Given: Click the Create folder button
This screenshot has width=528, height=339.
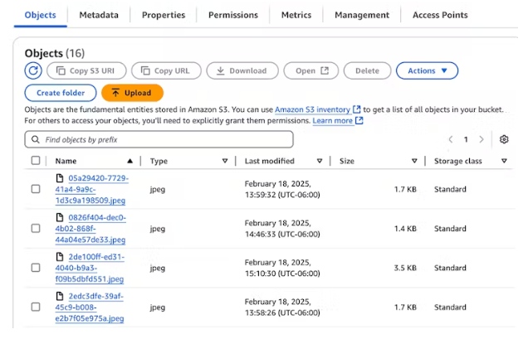Looking at the screenshot, I should pyautogui.click(x=61, y=93).
